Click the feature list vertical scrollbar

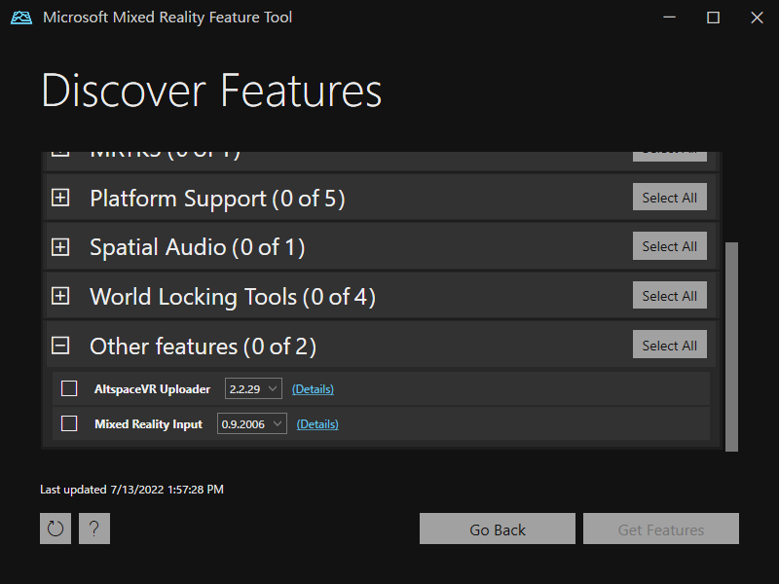[731, 346]
